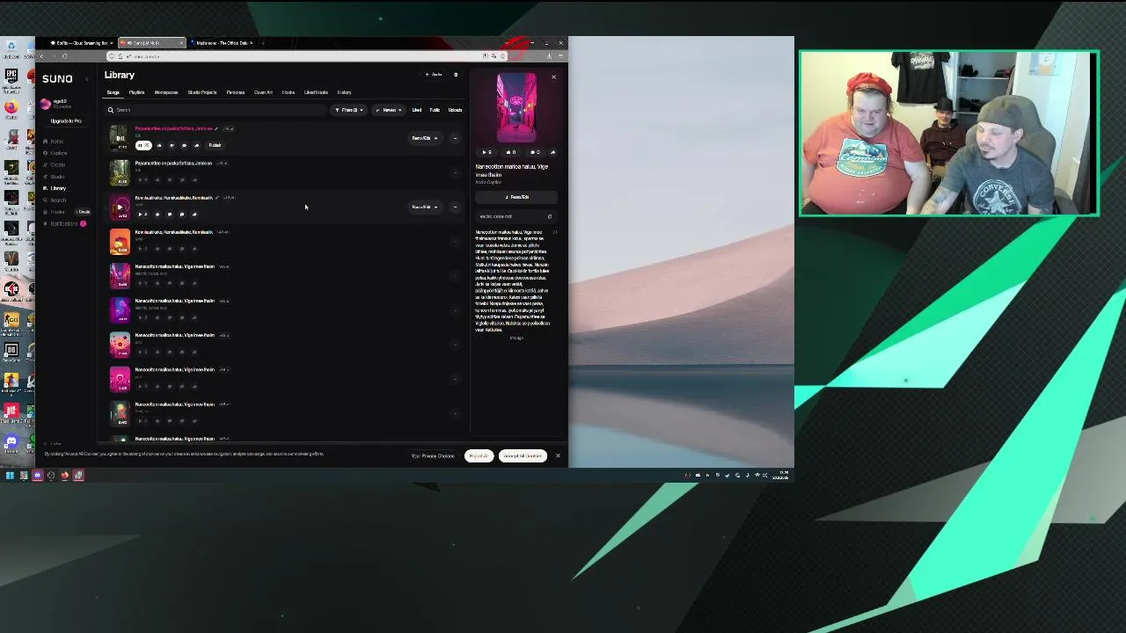This screenshot has height=633, width=1126.
Task: Open Hooks in the Suno sidebar
Action: tap(56, 212)
